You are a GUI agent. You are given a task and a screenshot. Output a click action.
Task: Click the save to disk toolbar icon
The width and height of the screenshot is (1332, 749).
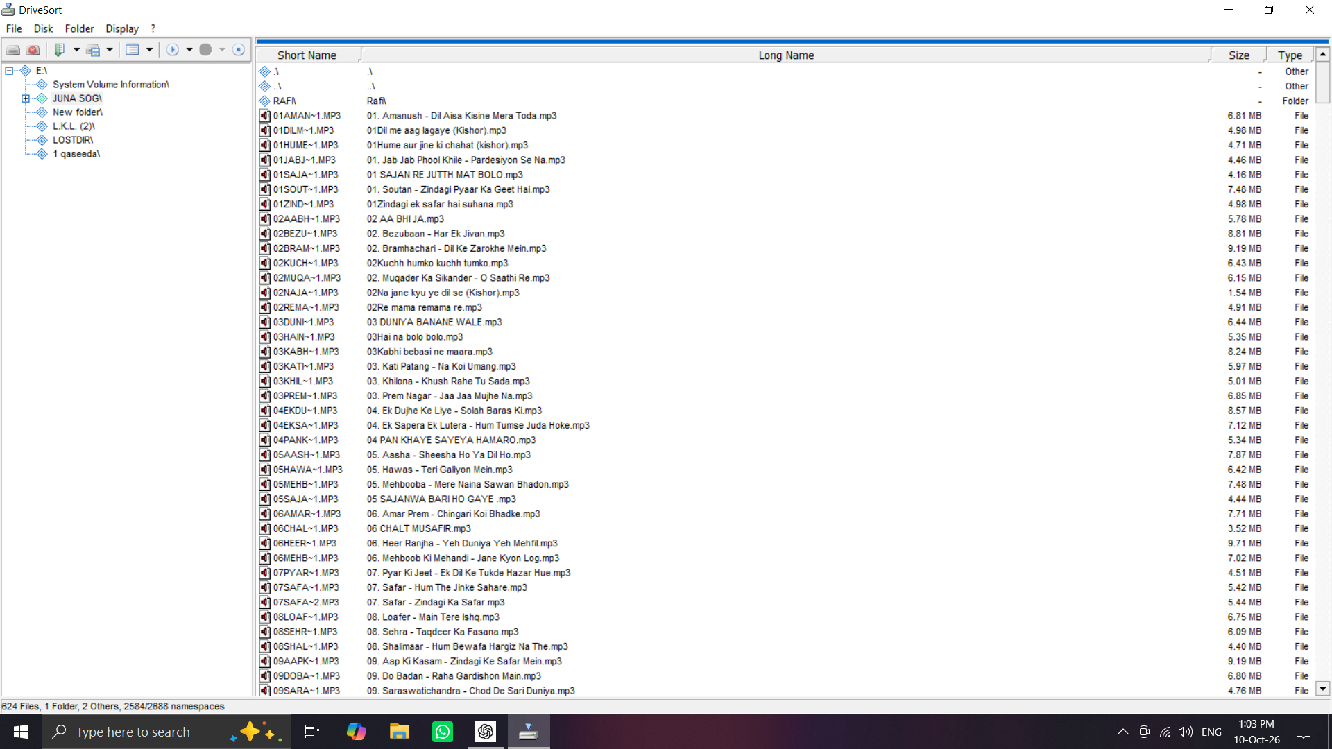click(x=94, y=50)
